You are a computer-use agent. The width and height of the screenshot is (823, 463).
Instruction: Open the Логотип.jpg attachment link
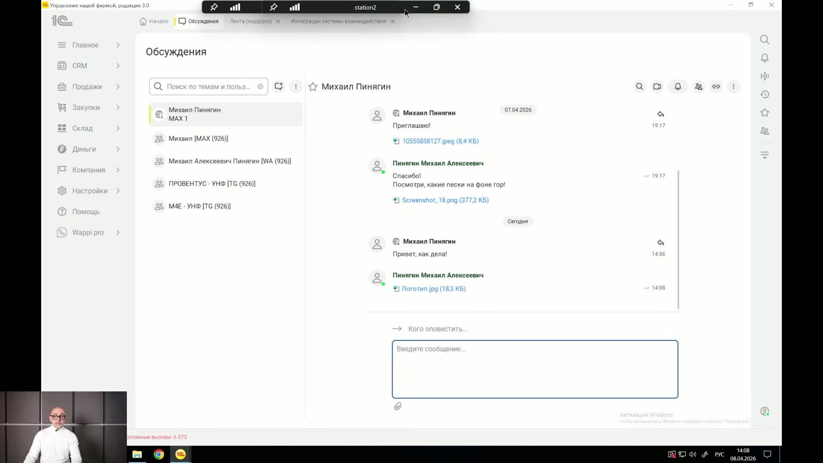click(433, 289)
